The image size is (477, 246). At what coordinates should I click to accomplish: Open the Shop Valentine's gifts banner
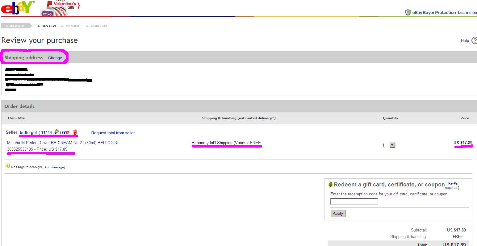[61, 8]
